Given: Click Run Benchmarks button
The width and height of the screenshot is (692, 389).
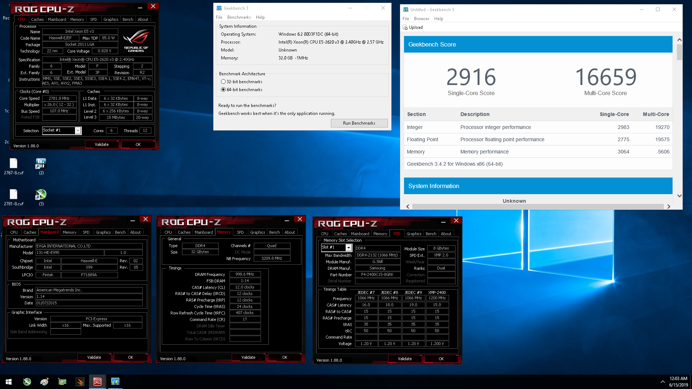Looking at the screenshot, I should (x=359, y=123).
